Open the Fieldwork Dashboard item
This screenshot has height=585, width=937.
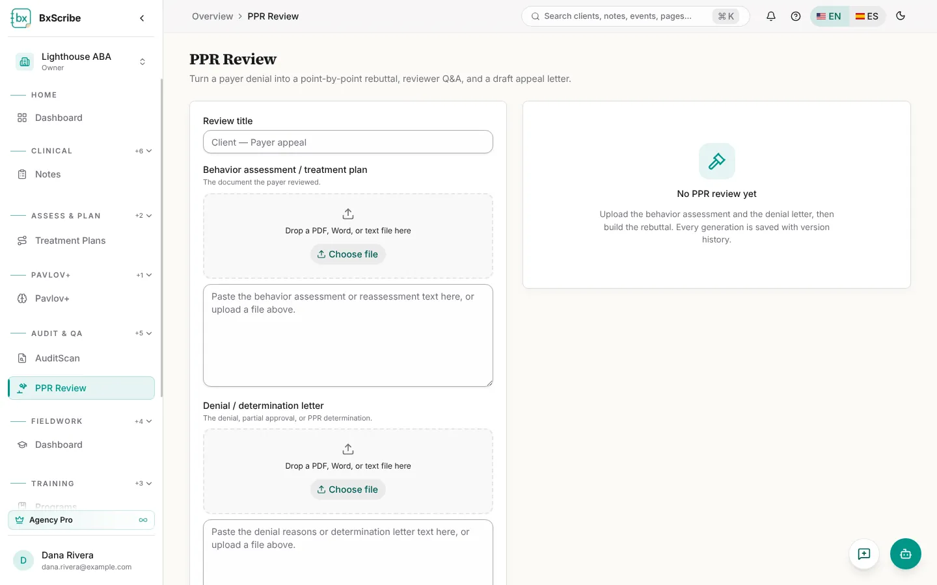coord(81,445)
